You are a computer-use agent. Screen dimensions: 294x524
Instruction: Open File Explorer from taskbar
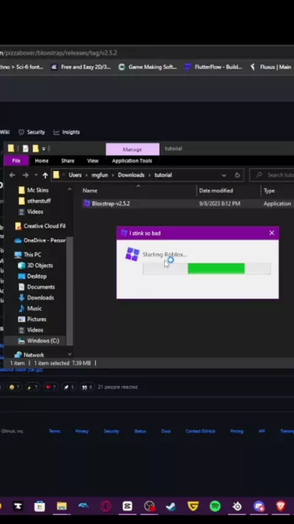coord(61,506)
